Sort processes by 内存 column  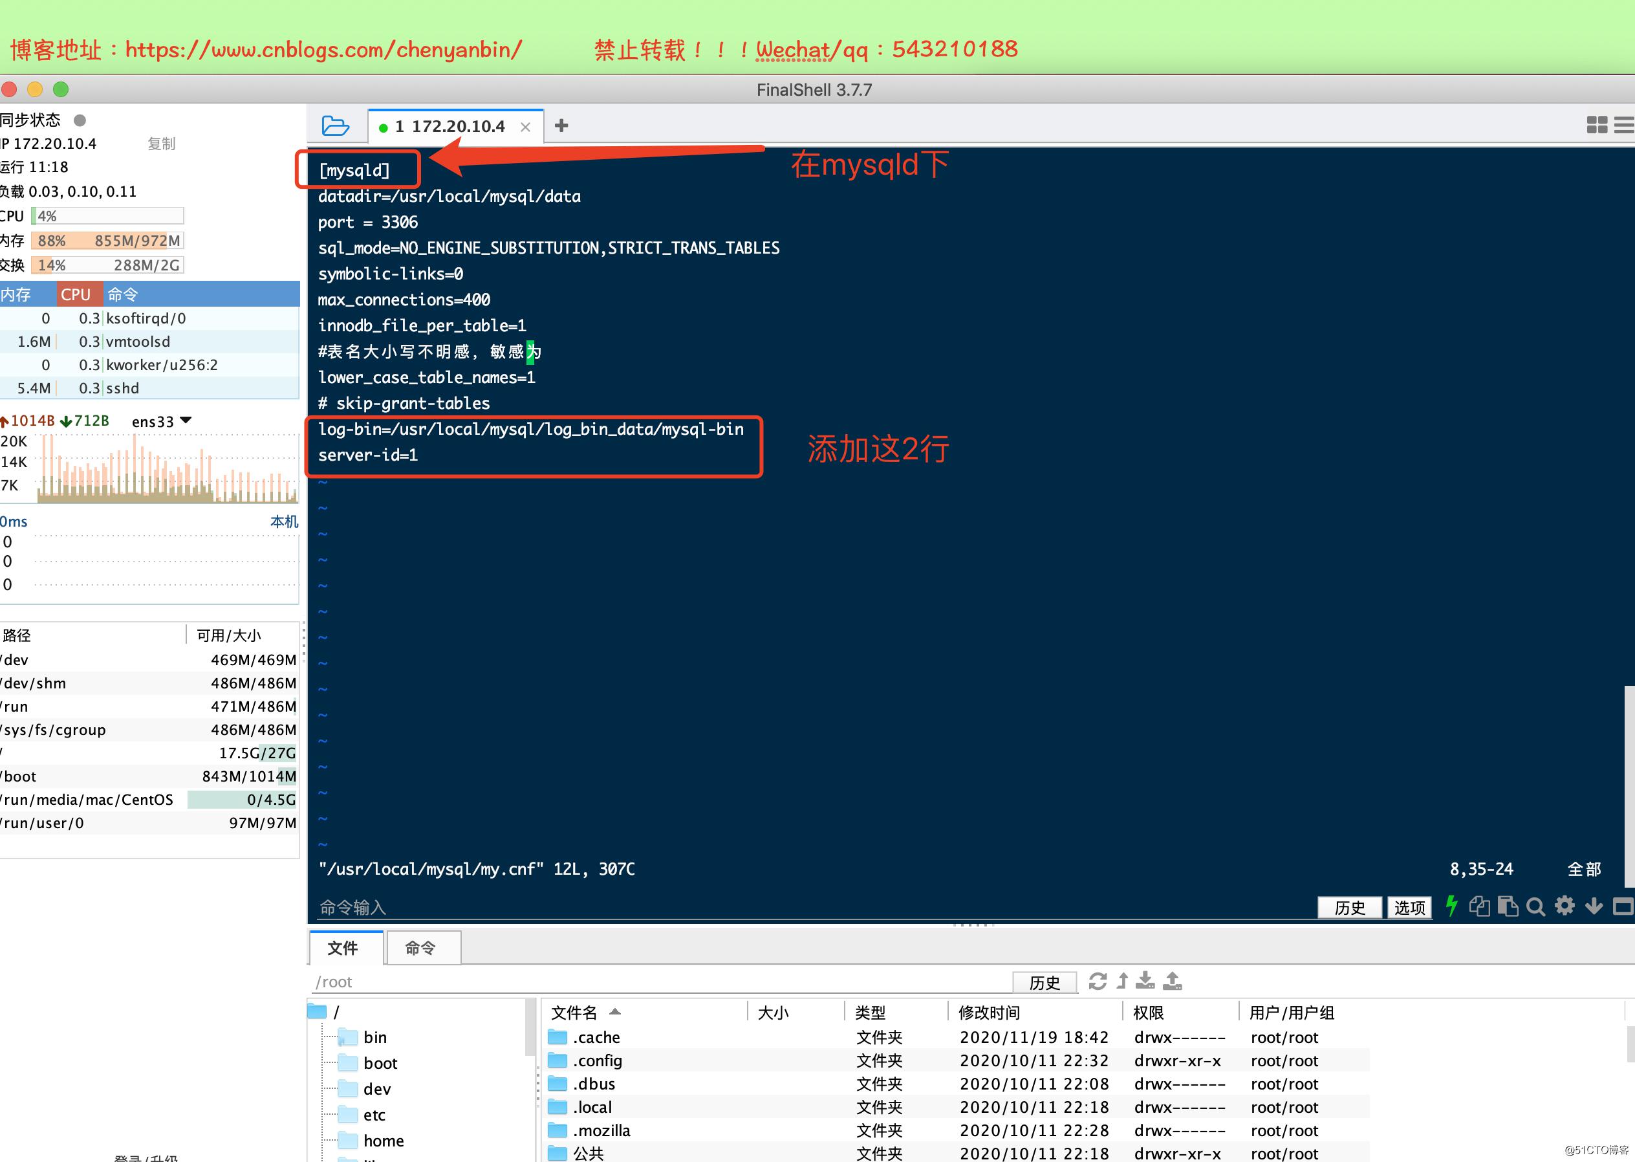pyautogui.click(x=27, y=294)
